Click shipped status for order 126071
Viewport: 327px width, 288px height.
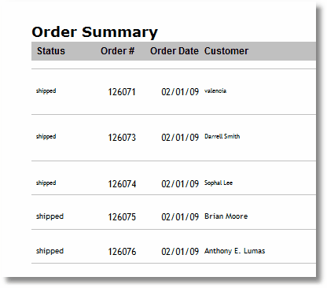(46, 91)
